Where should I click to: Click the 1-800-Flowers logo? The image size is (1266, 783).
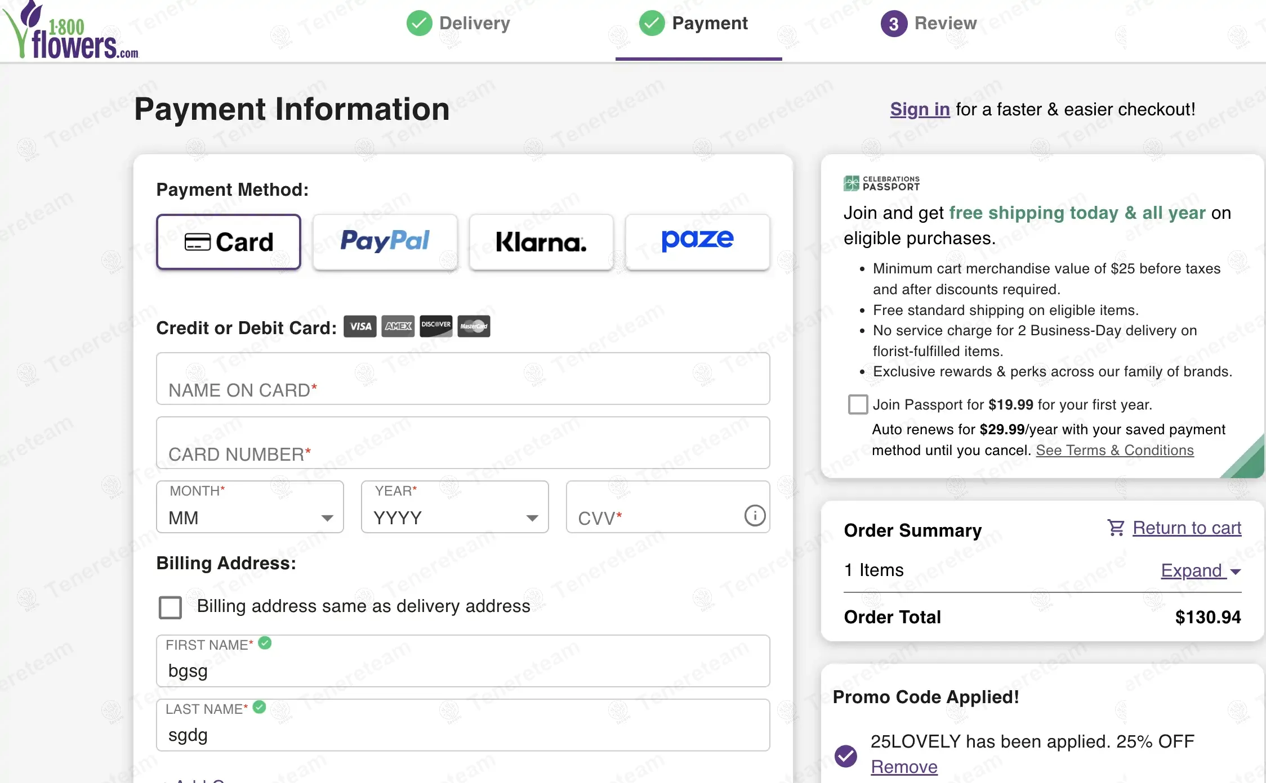pos(70,31)
